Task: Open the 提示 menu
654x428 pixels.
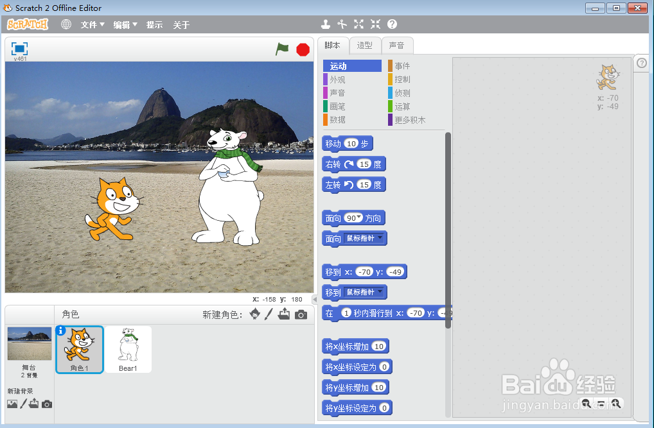Action: coord(154,25)
